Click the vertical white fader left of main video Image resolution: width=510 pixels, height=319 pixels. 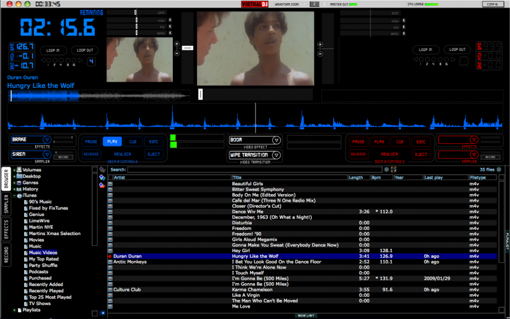pyautogui.click(x=187, y=48)
